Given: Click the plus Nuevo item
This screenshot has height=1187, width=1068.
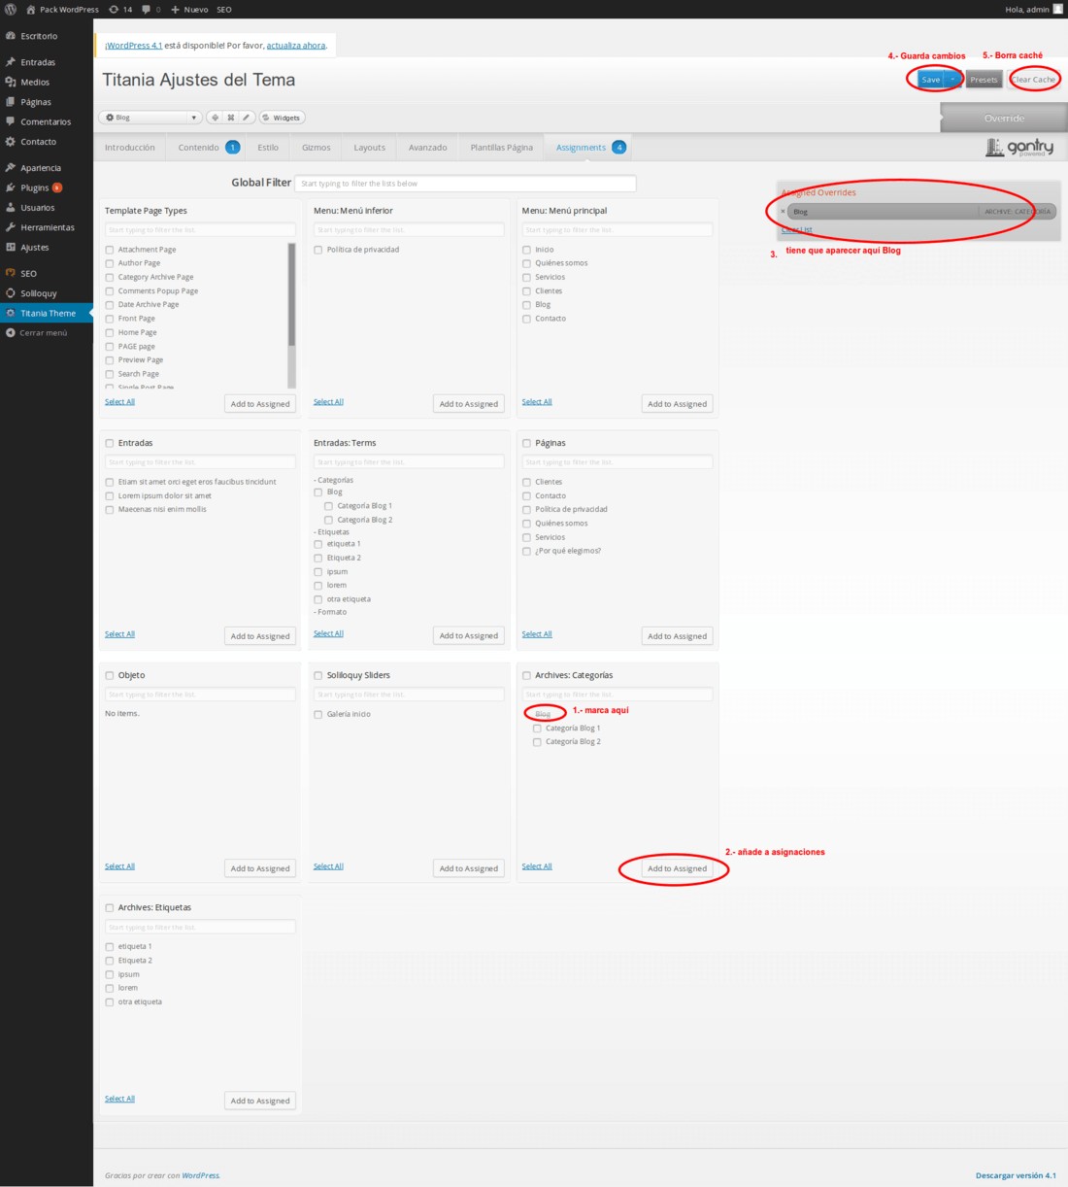Looking at the screenshot, I should point(189,9).
